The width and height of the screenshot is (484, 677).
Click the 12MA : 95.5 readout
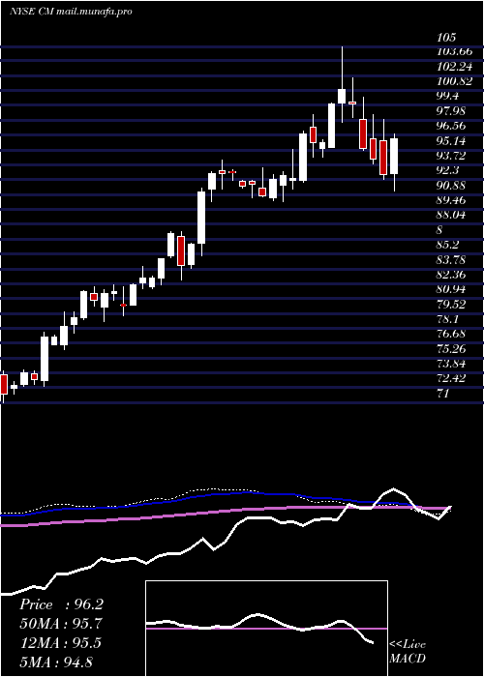61,643
